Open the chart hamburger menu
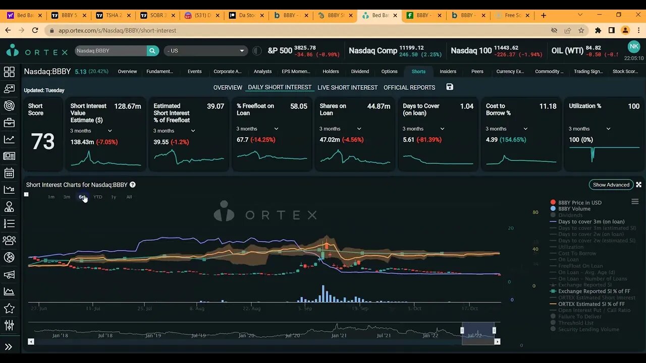Screen dimensions: 646x363 (635, 202)
